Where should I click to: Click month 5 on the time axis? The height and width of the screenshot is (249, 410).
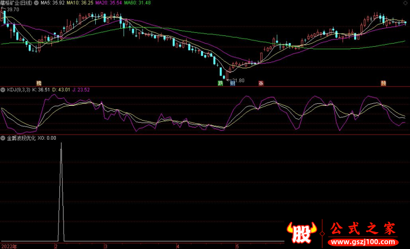point(237,246)
